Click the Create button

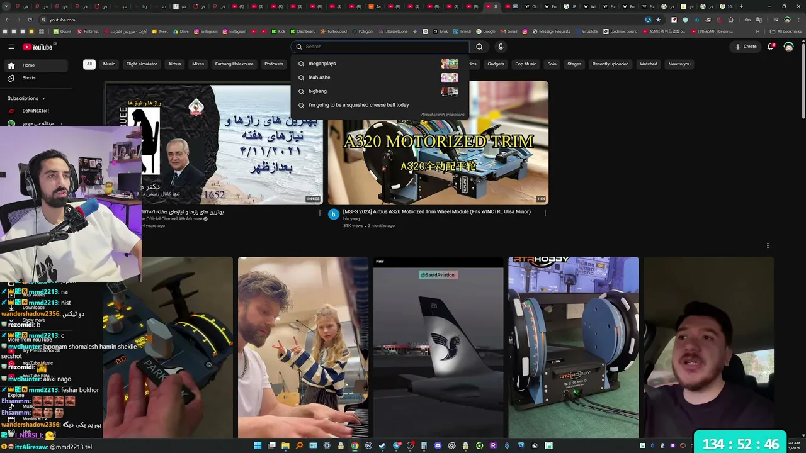point(746,47)
